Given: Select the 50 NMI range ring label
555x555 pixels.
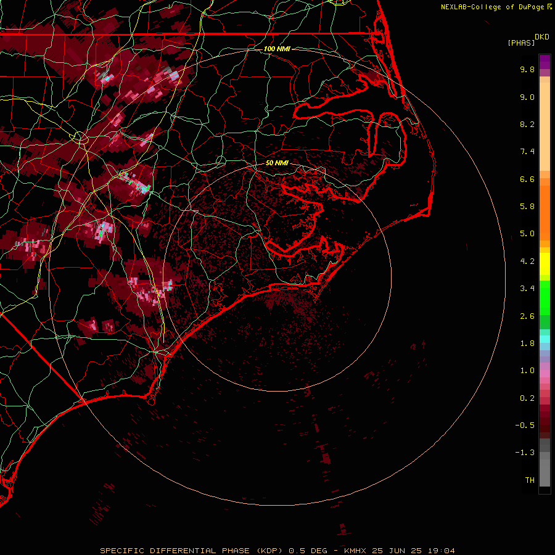Looking at the screenshot, I should (277, 163).
